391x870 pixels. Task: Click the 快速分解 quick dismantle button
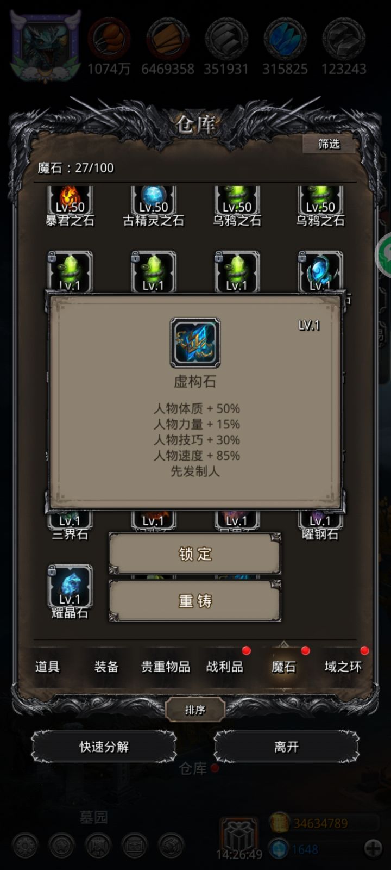[x=104, y=747]
